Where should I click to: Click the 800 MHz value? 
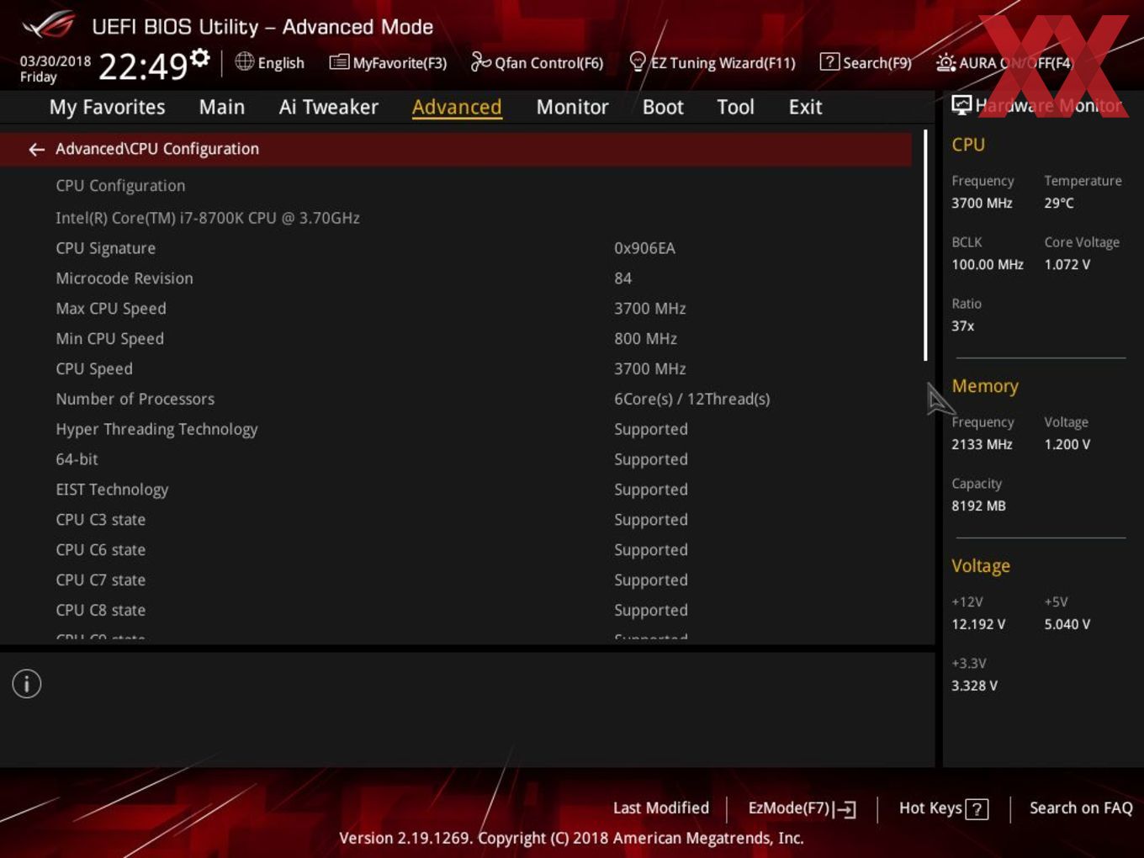coord(645,339)
